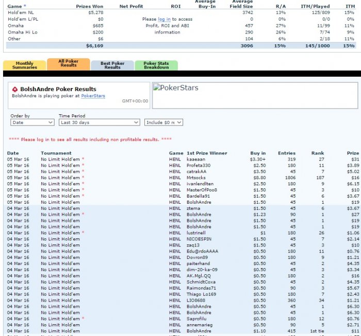Expand the Time Period dropdown
The image size is (361, 336).
[x=99, y=122]
